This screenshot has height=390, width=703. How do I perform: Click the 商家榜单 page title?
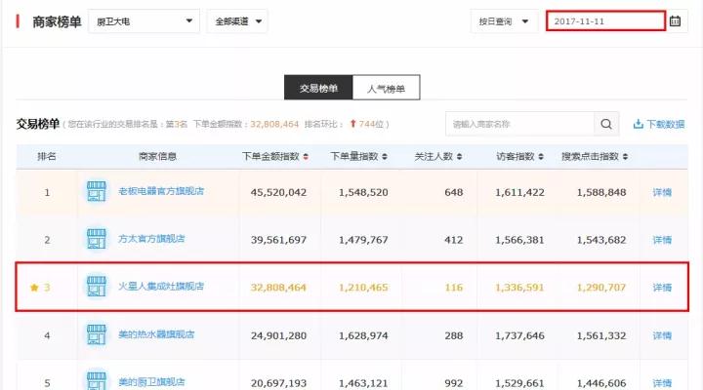coord(57,21)
